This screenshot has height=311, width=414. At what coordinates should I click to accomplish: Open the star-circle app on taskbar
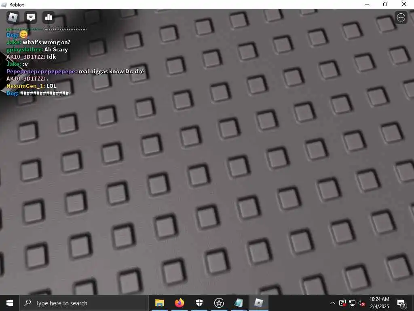tap(219, 303)
